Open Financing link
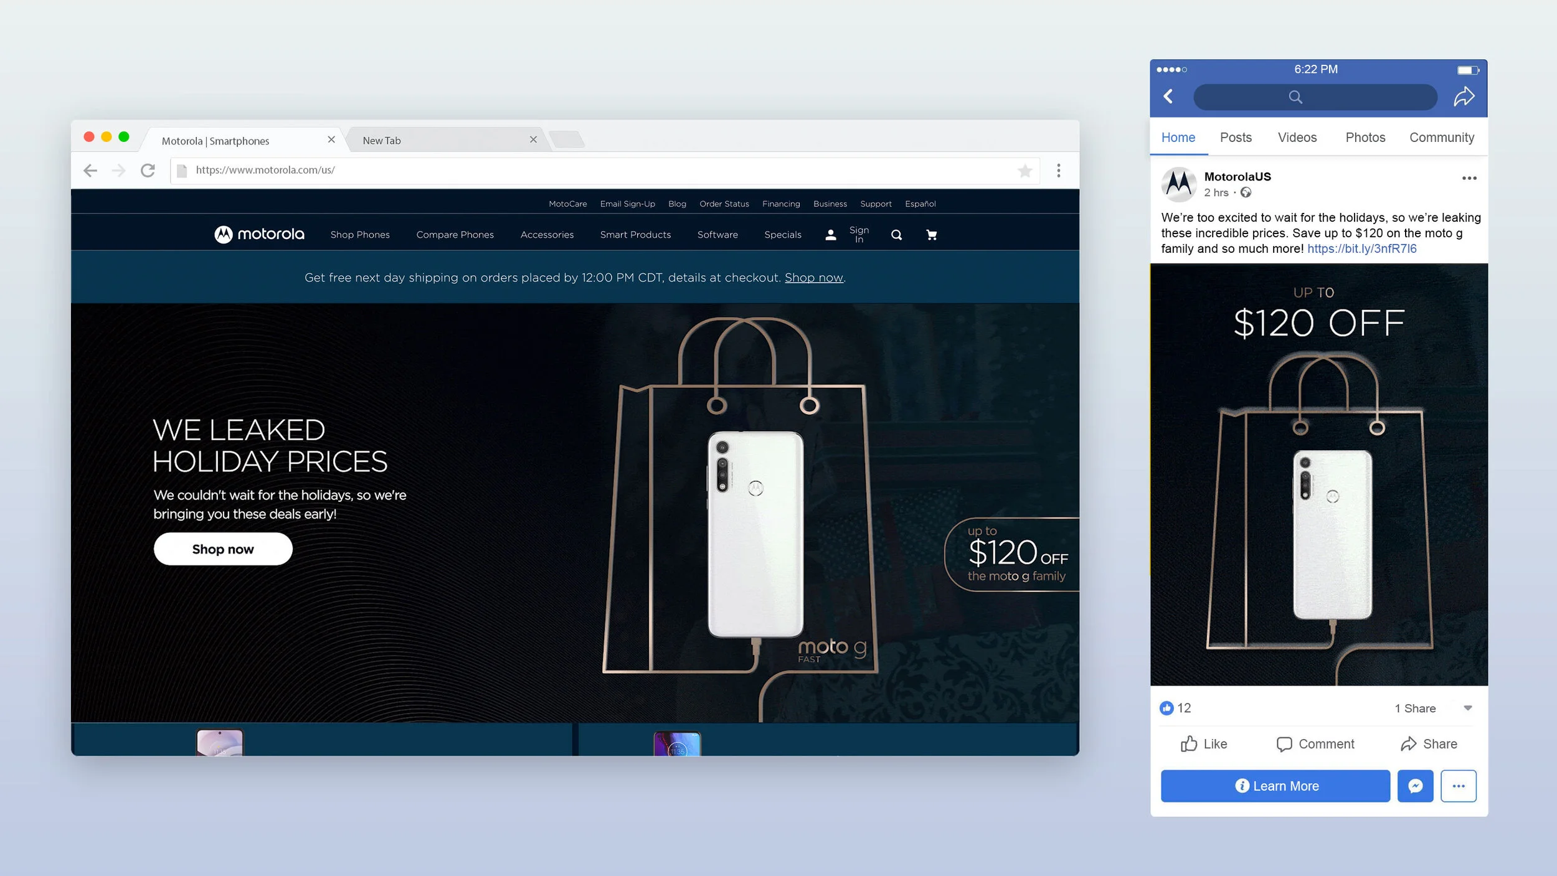This screenshot has height=876, width=1557. pos(781,204)
